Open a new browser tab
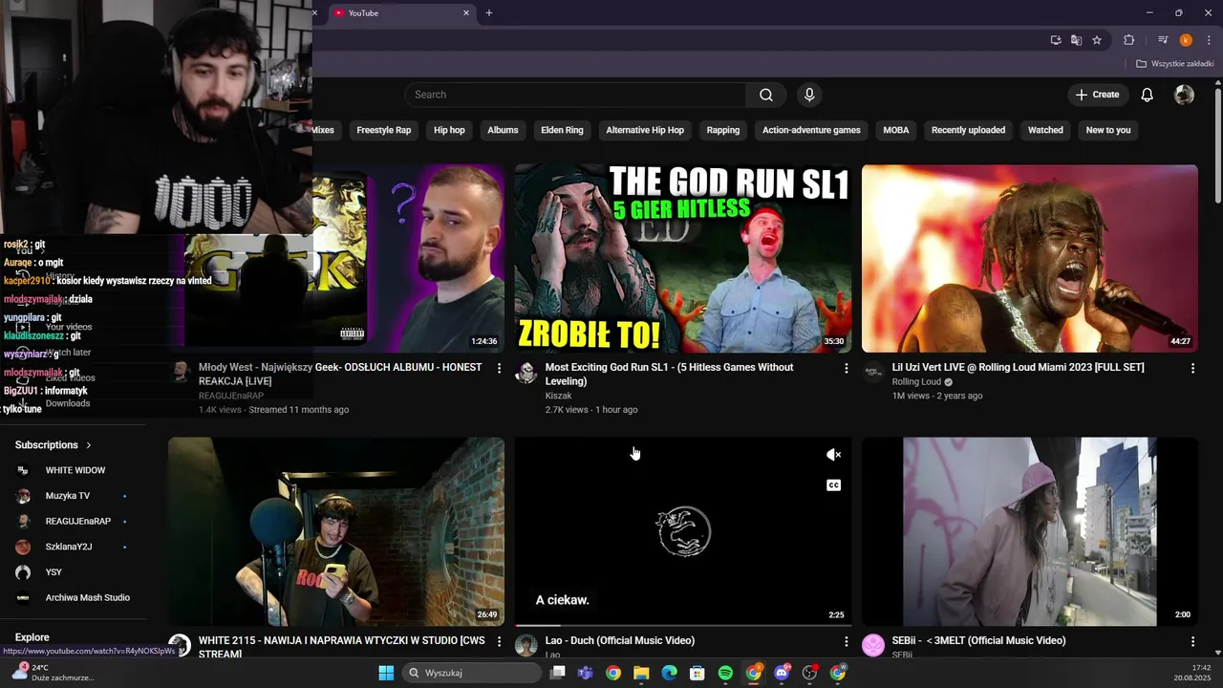 point(489,13)
